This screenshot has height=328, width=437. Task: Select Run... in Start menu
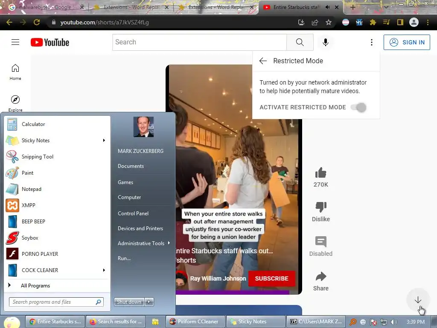pyautogui.click(x=124, y=258)
